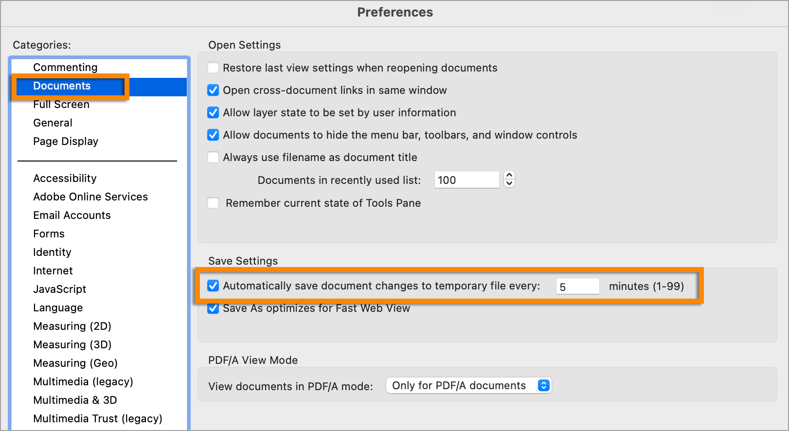Choose the JavaScript category
The height and width of the screenshot is (431, 789).
point(59,289)
